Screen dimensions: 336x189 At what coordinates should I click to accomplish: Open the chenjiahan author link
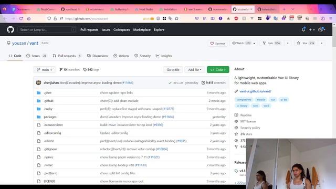click(51, 83)
